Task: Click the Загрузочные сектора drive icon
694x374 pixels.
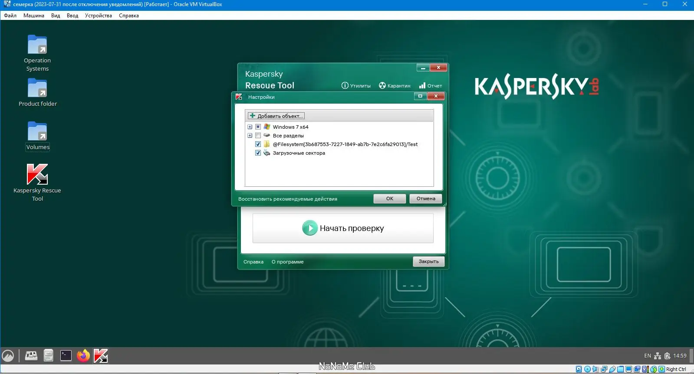Action: pos(267,153)
